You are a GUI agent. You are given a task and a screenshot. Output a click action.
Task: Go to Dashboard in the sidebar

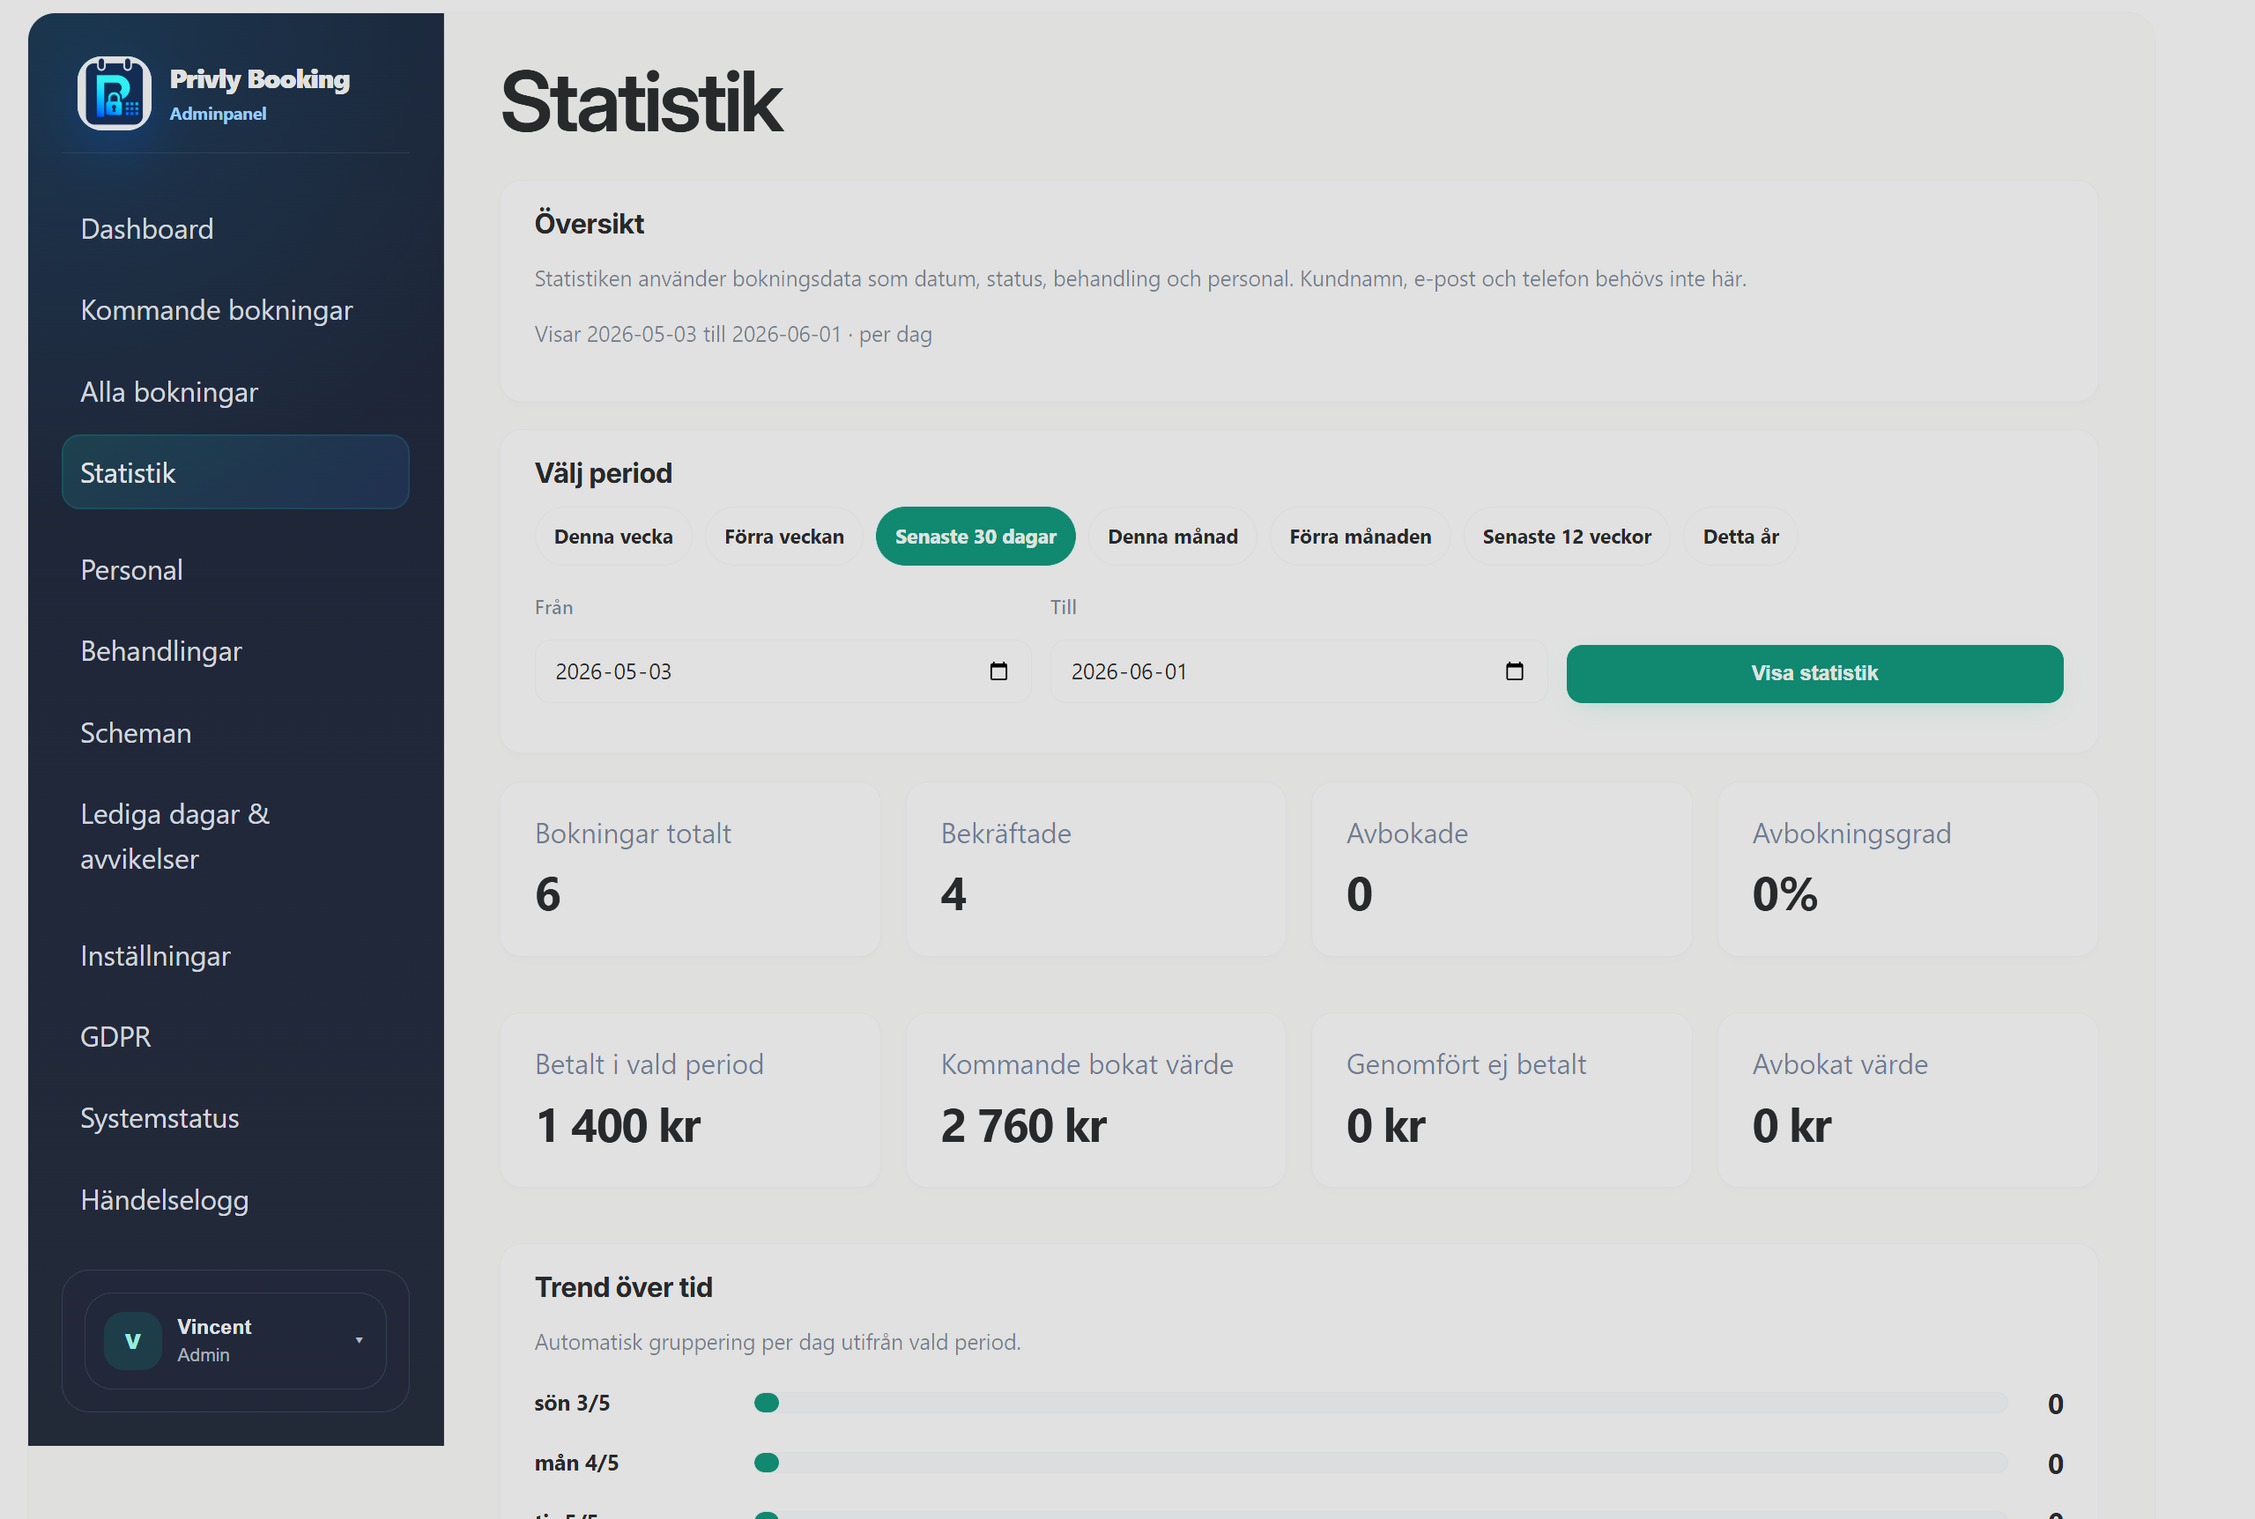235,228
